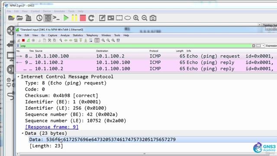This screenshot has width=277, height=156.
Task: Restart current Wireshark capture green fin
Action: pyautogui.click(x=28, y=40)
